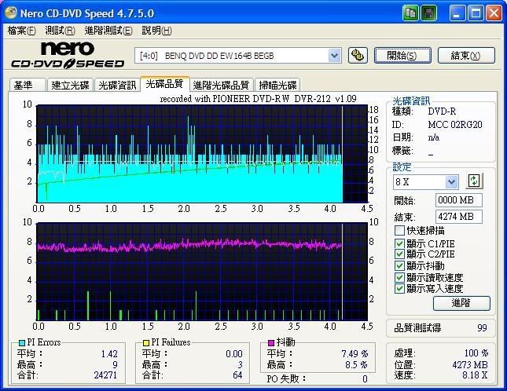This screenshot has height=391, width=507.
Task: Expand the 8 X speed dropdown
Action: pos(451,182)
